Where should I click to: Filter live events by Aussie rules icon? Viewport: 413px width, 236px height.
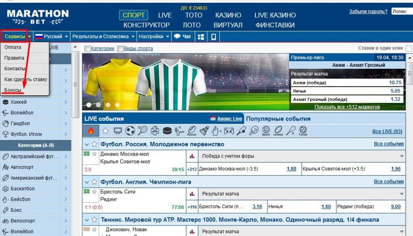point(192,131)
